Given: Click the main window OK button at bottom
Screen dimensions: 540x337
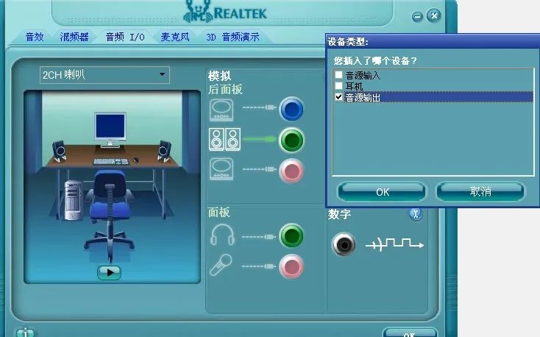Looking at the screenshot, I should [410, 333].
